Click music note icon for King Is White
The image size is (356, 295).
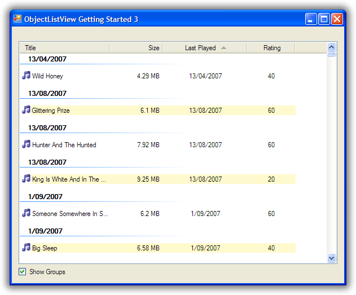pos(26,179)
